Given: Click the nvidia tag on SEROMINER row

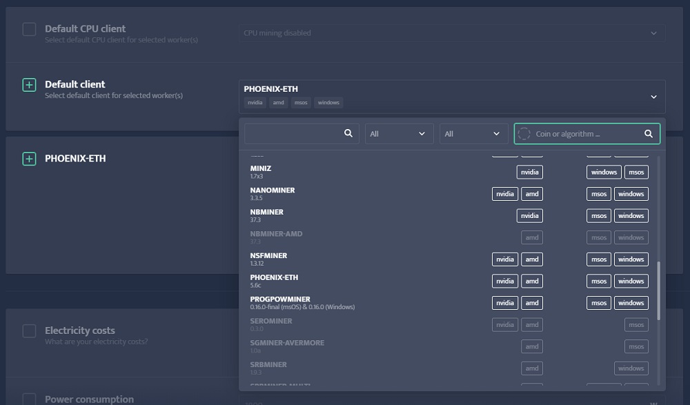Looking at the screenshot, I should [x=505, y=325].
